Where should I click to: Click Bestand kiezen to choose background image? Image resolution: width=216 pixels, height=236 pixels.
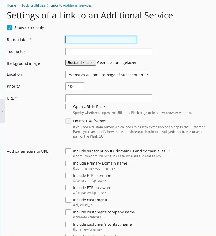80,62
